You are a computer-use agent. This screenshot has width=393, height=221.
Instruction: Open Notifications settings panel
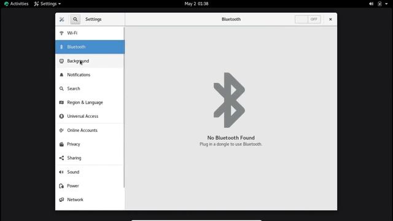point(90,75)
